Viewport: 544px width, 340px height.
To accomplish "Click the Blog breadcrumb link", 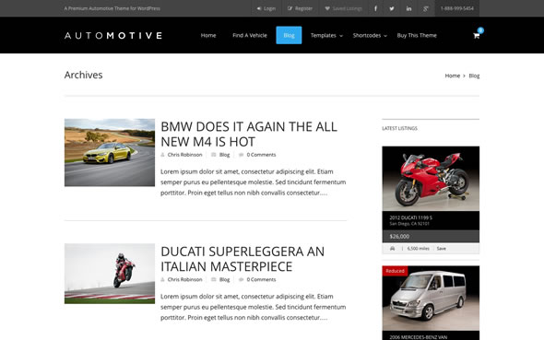I will 474,76.
